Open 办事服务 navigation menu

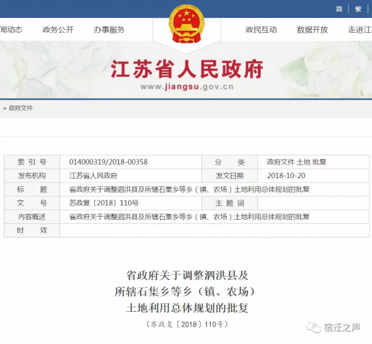[x=109, y=30]
